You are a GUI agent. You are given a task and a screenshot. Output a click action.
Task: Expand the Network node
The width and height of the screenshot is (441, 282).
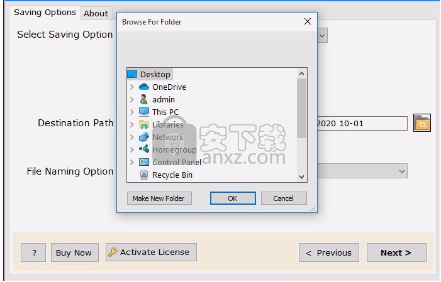point(131,137)
